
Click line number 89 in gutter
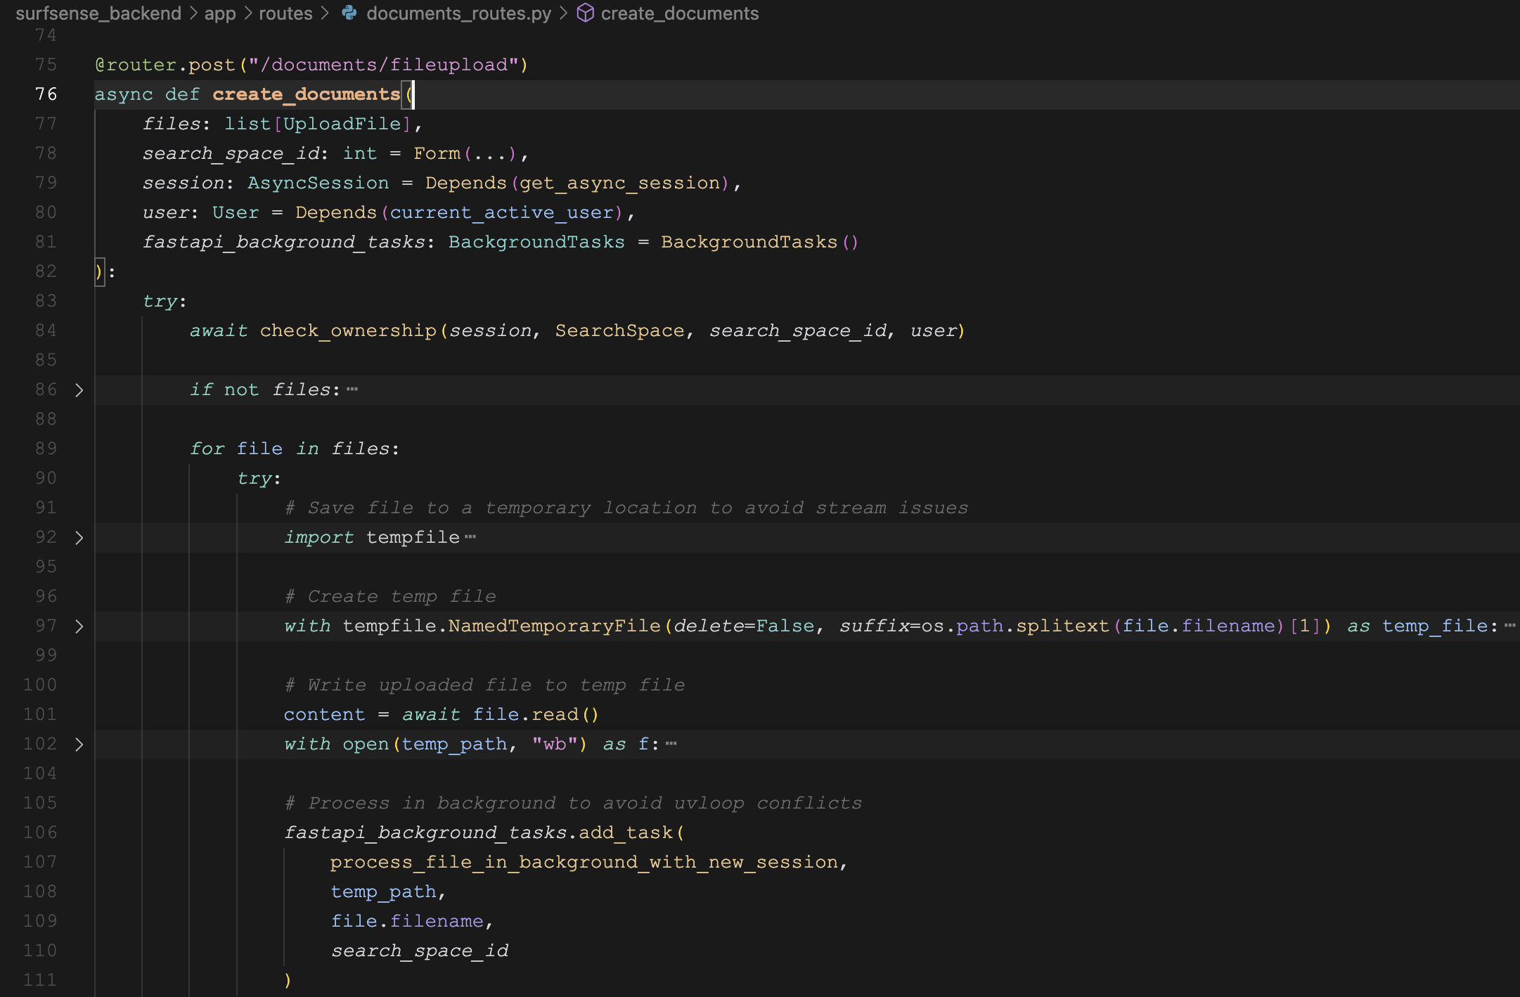point(46,449)
